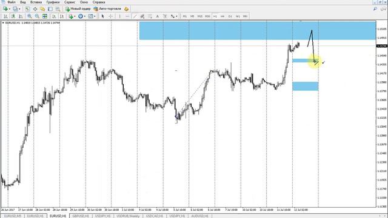Open the Profiles toolbar icon
This screenshot has height=218, width=388.
[x=15, y=9]
